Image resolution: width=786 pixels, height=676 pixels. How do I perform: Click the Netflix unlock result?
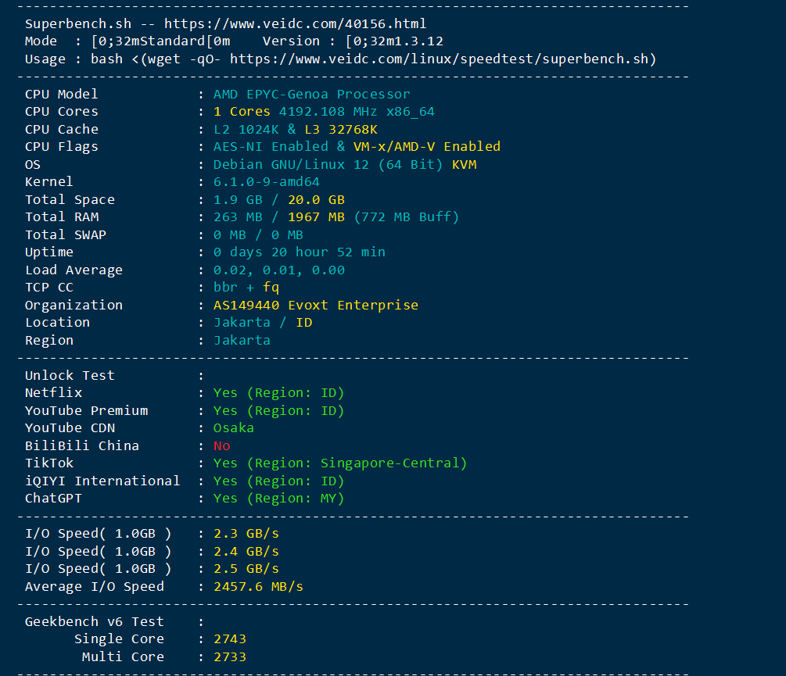278,392
